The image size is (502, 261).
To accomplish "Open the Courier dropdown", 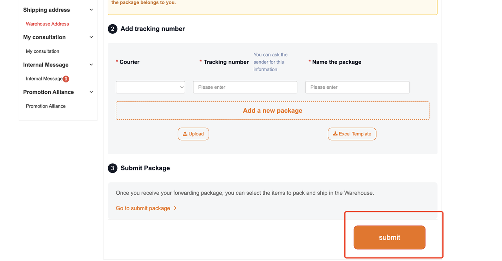I will 150,87.
